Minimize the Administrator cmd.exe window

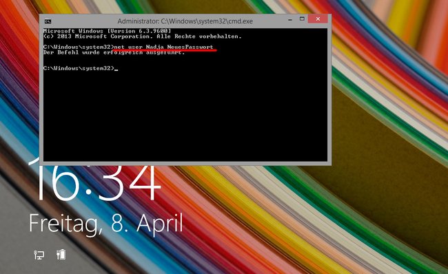pyautogui.click(x=290, y=20)
